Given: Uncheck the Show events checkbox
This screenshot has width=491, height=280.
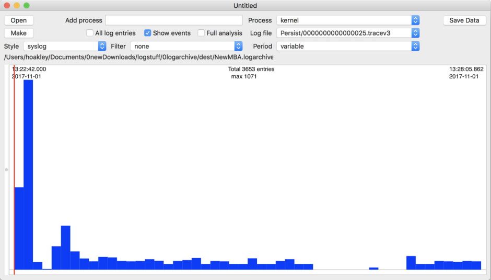Looking at the screenshot, I should [x=148, y=33].
